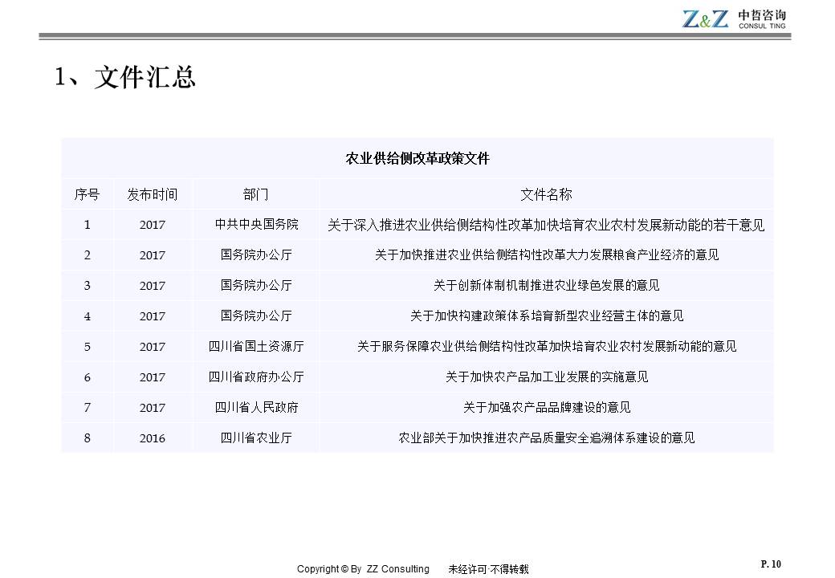Select the slide title 文件汇总
The width and height of the screenshot is (835, 578).
pyautogui.click(x=125, y=78)
